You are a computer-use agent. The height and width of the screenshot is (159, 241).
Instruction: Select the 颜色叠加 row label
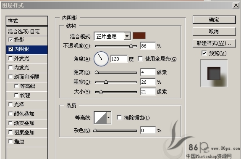pyautogui.click(x=24, y=114)
